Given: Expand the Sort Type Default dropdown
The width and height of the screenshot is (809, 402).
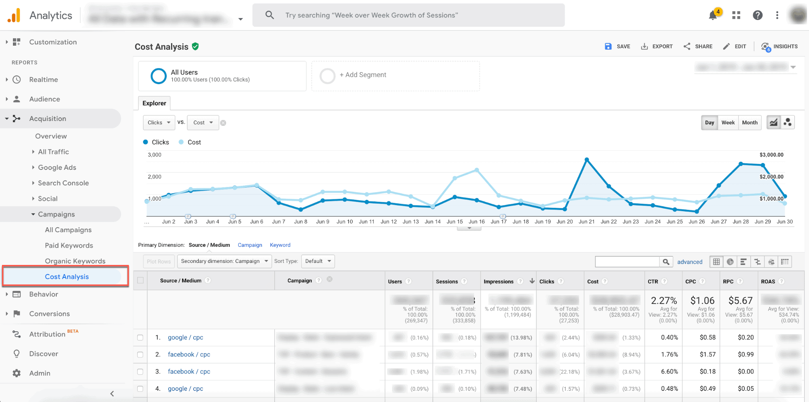Looking at the screenshot, I should pyautogui.click(x=318, y=261).
